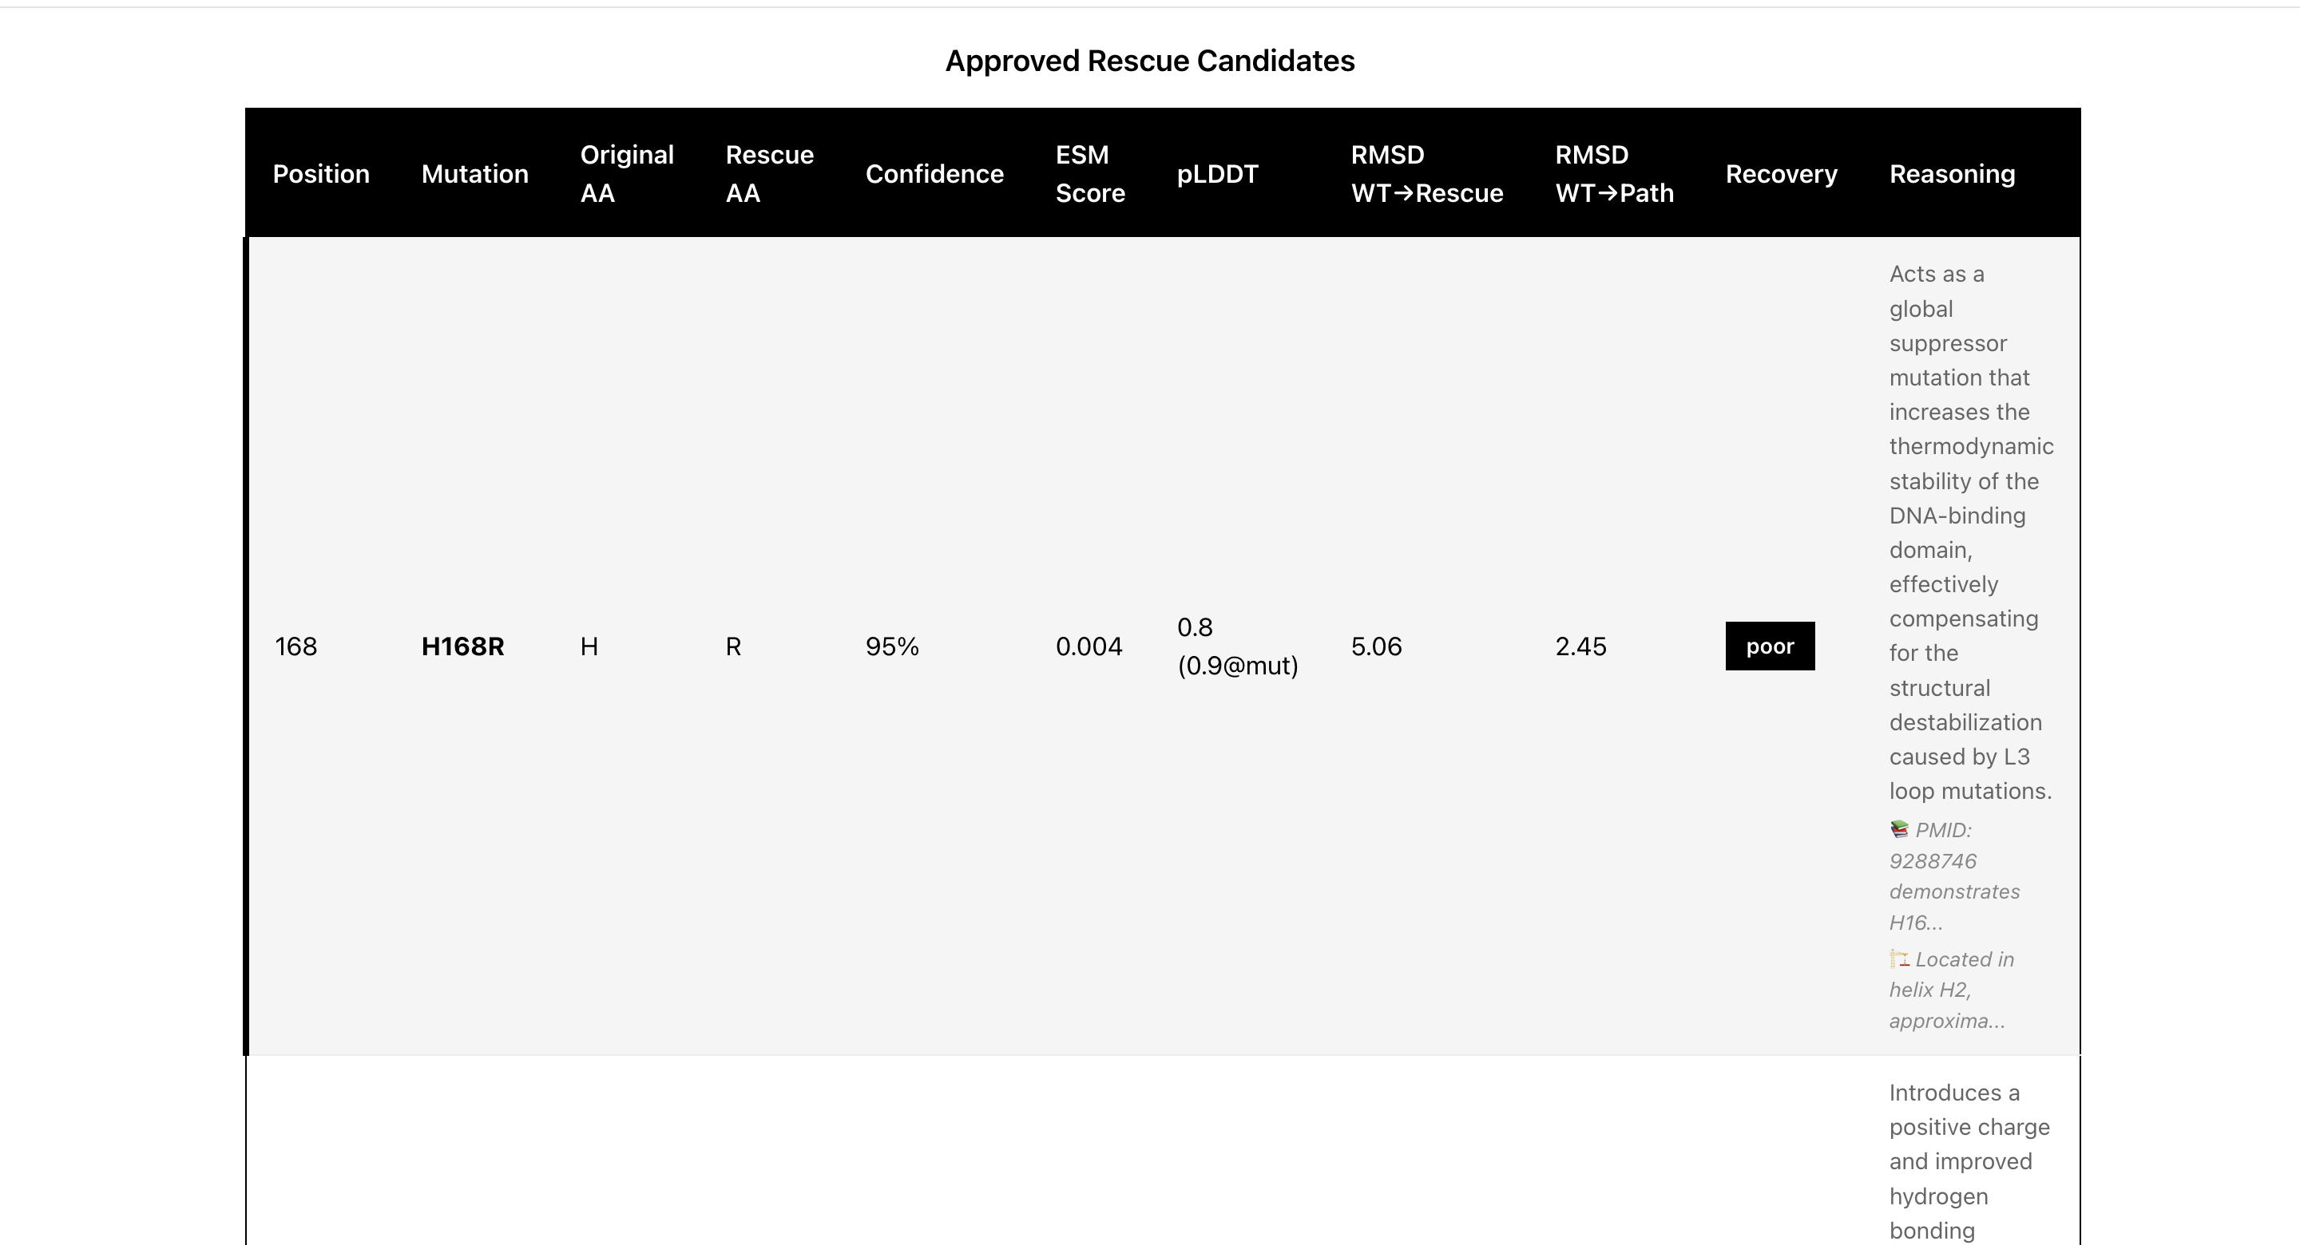Image resolution: width=2300 pixels, height=1245 pixels.
Task: Click the crane icon beside helix location
Action: click(x=1899, y=959)
